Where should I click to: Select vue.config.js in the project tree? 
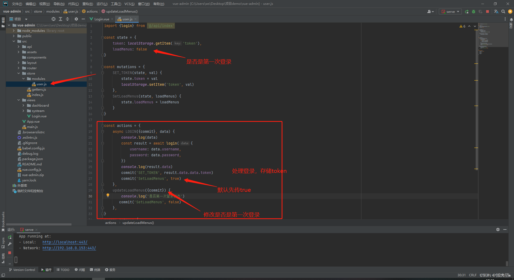32,170
